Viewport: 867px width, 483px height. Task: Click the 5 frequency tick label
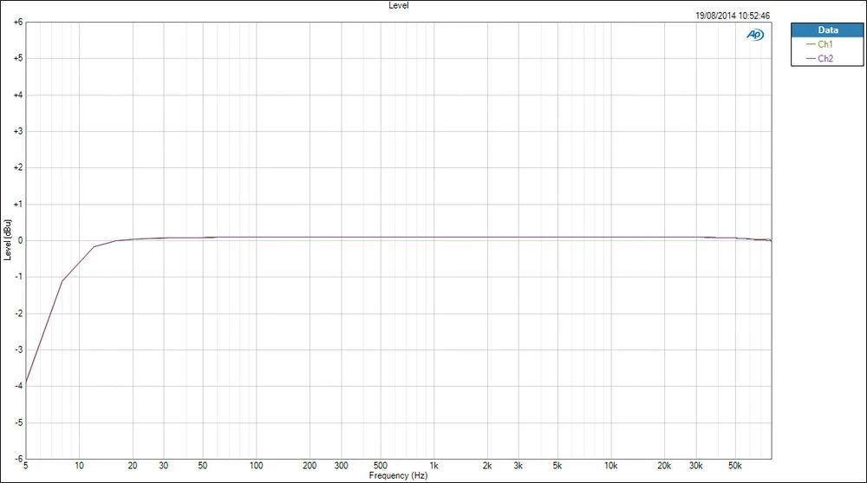coord(26,466)
